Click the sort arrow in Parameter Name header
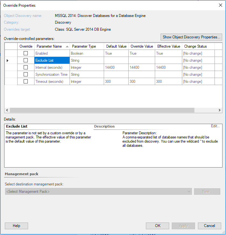Screen dimensions: 226x235 (67, 47)
